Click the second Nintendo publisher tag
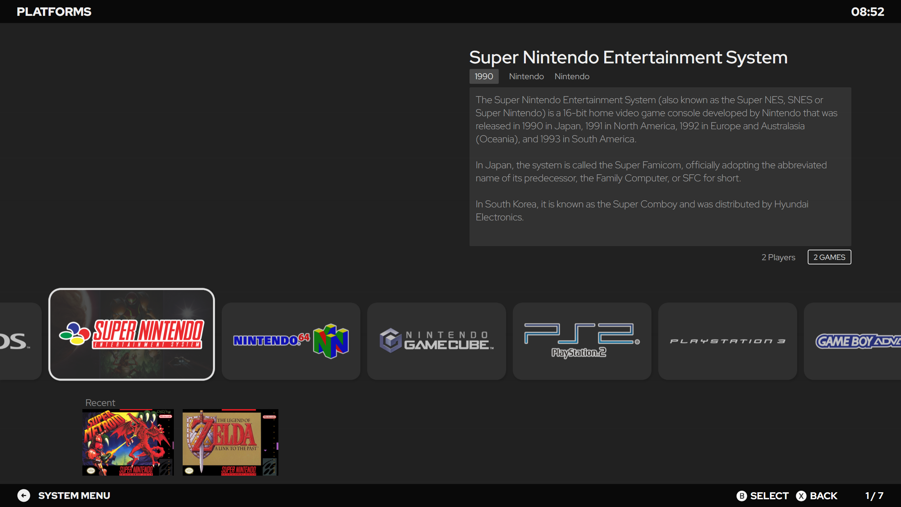The image size is (901, 507). [x=572, y=76]
